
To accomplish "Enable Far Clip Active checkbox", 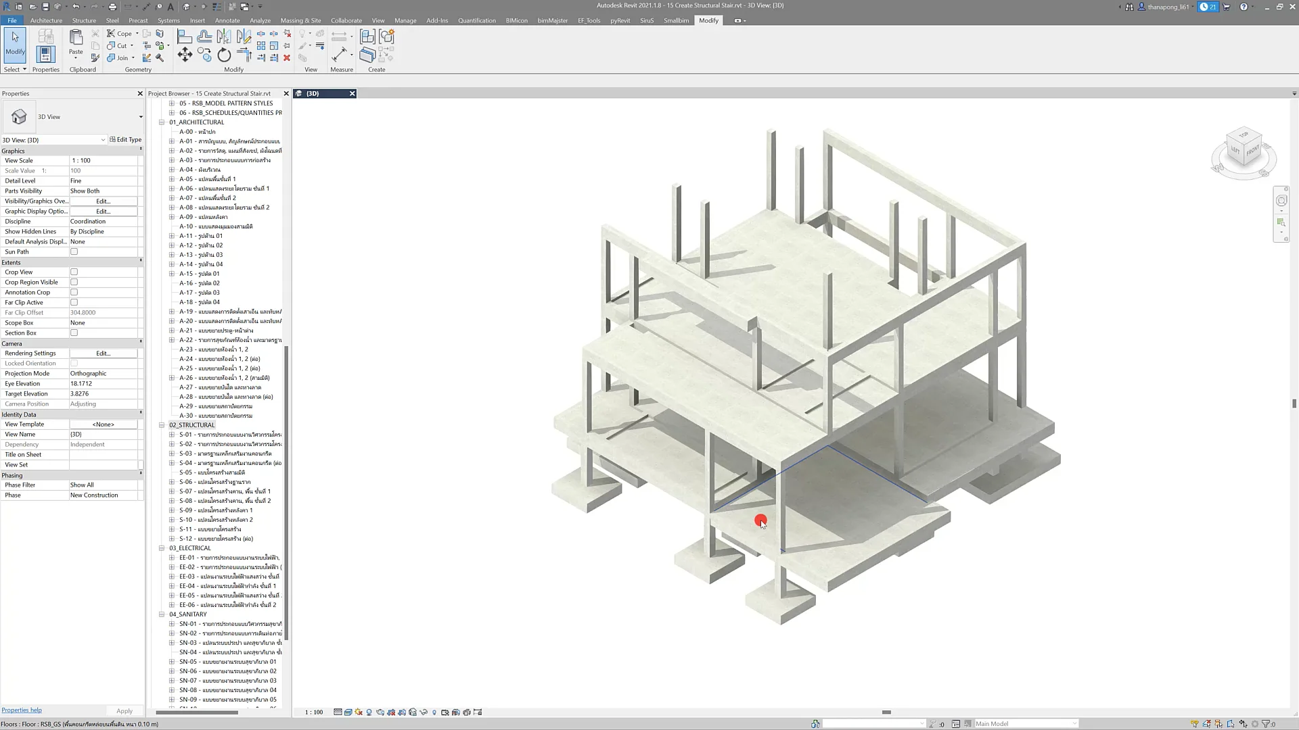I will pos(74,303).
